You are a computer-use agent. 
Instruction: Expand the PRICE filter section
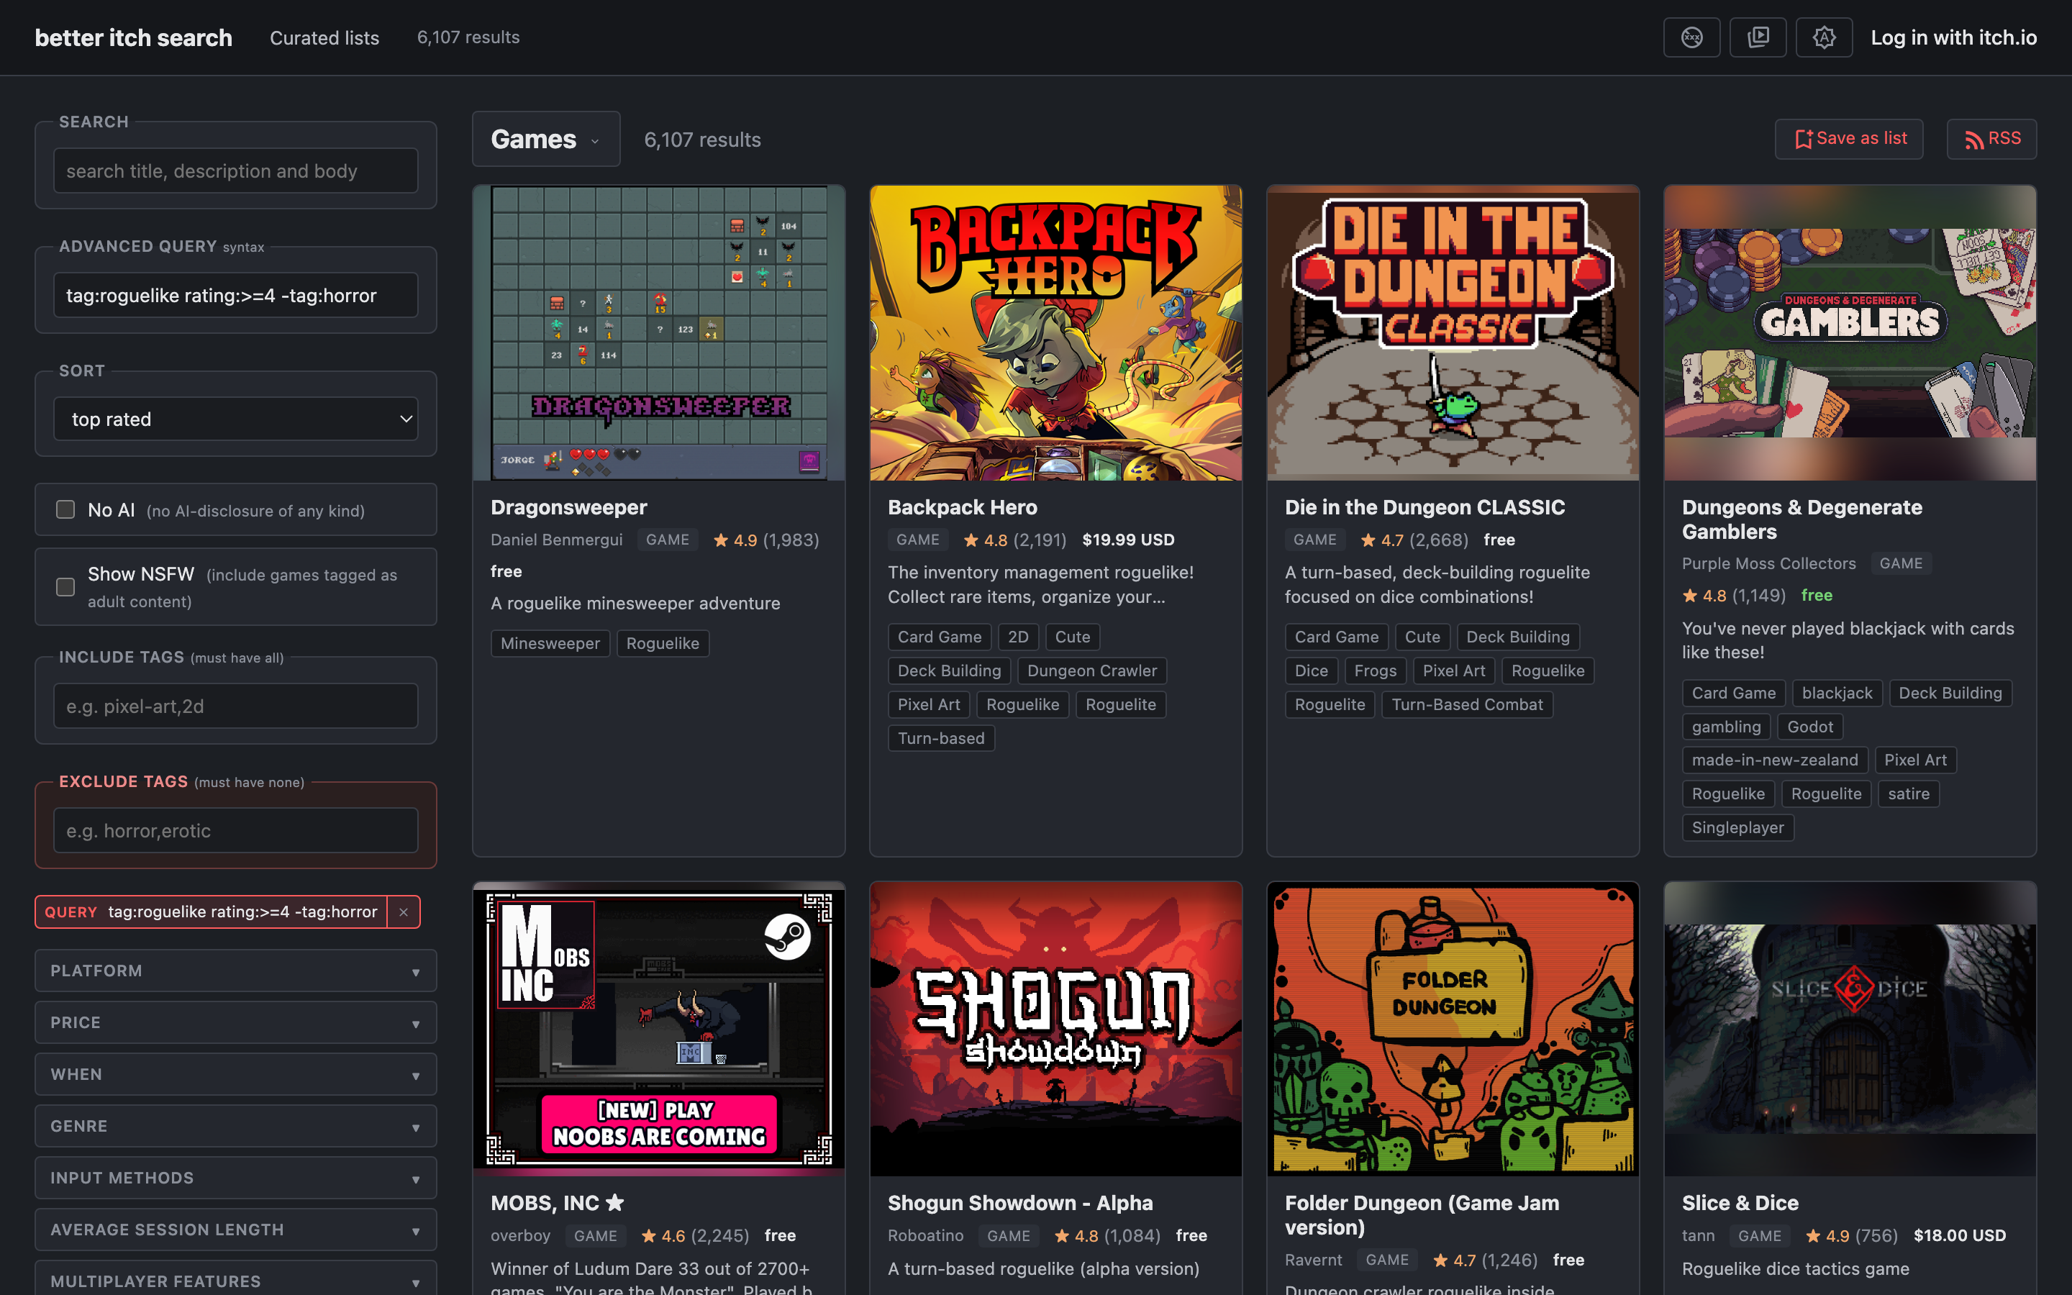[235, 1022]
